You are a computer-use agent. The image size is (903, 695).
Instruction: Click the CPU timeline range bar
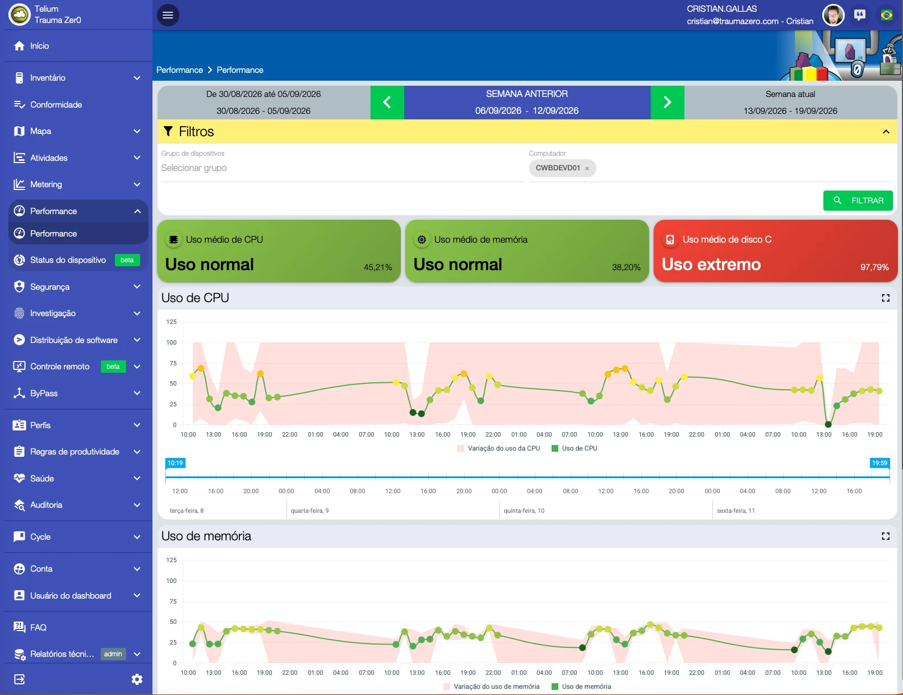tap(527, 477)
